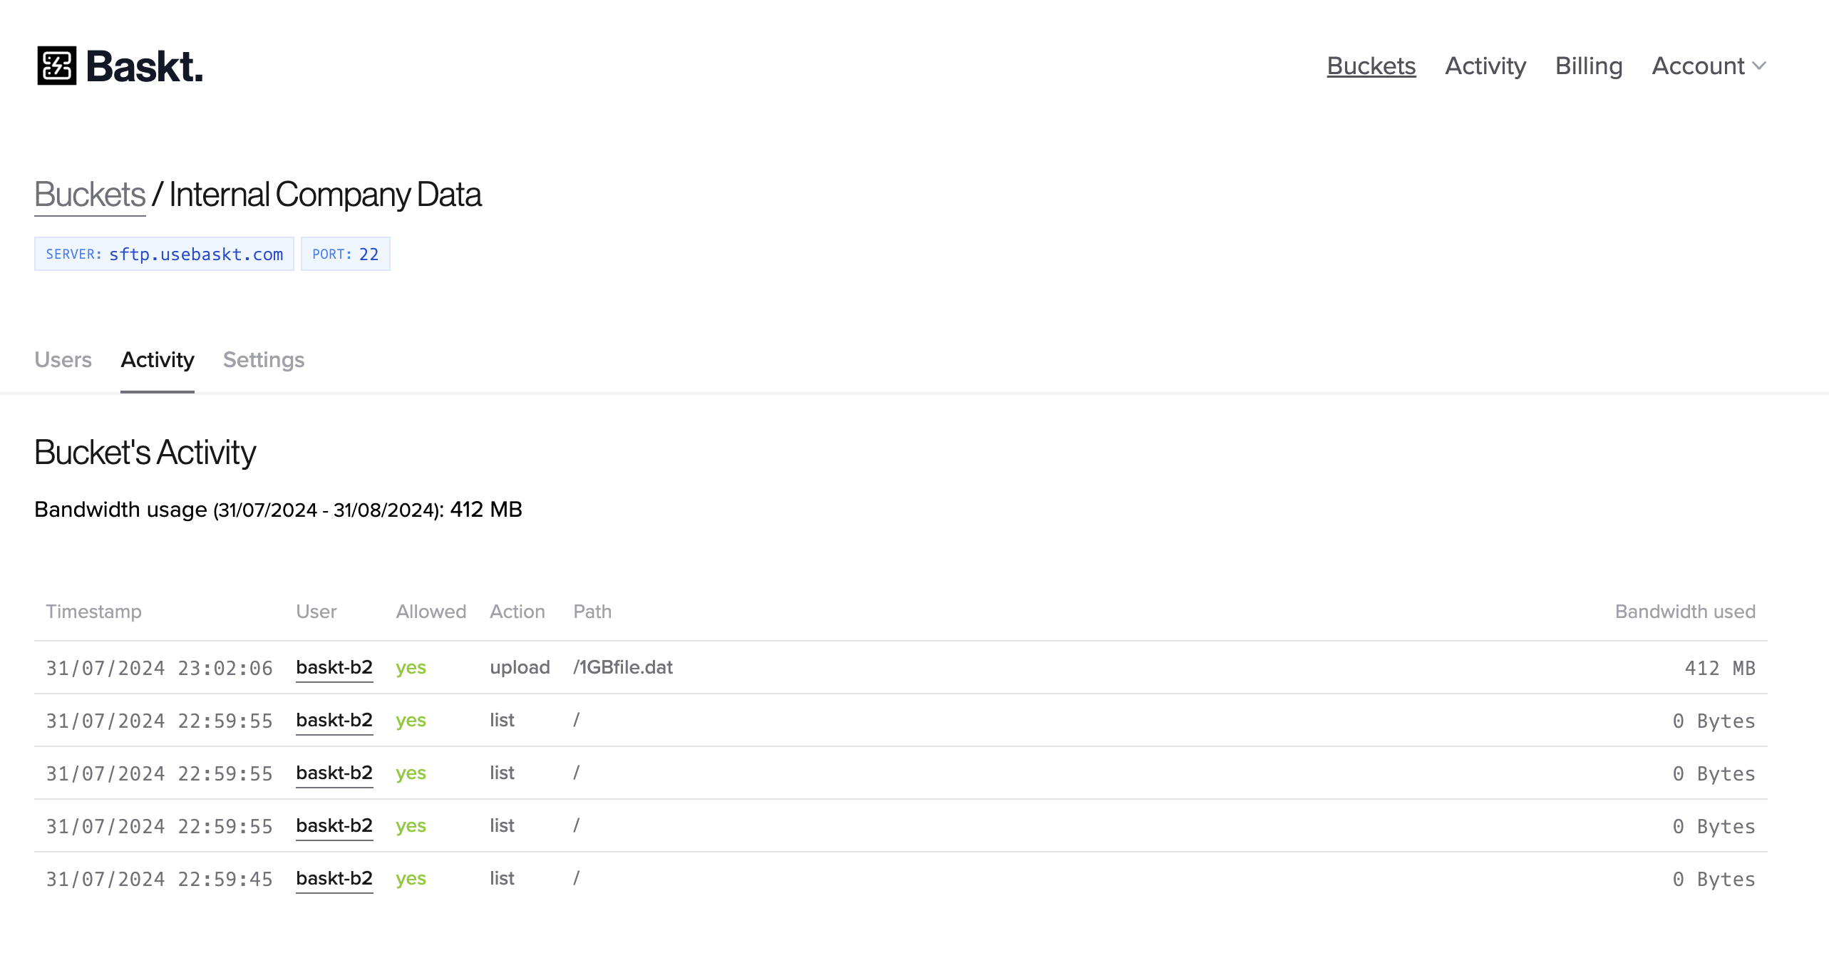Click the Timestamp column header

(x=93, y=612)
